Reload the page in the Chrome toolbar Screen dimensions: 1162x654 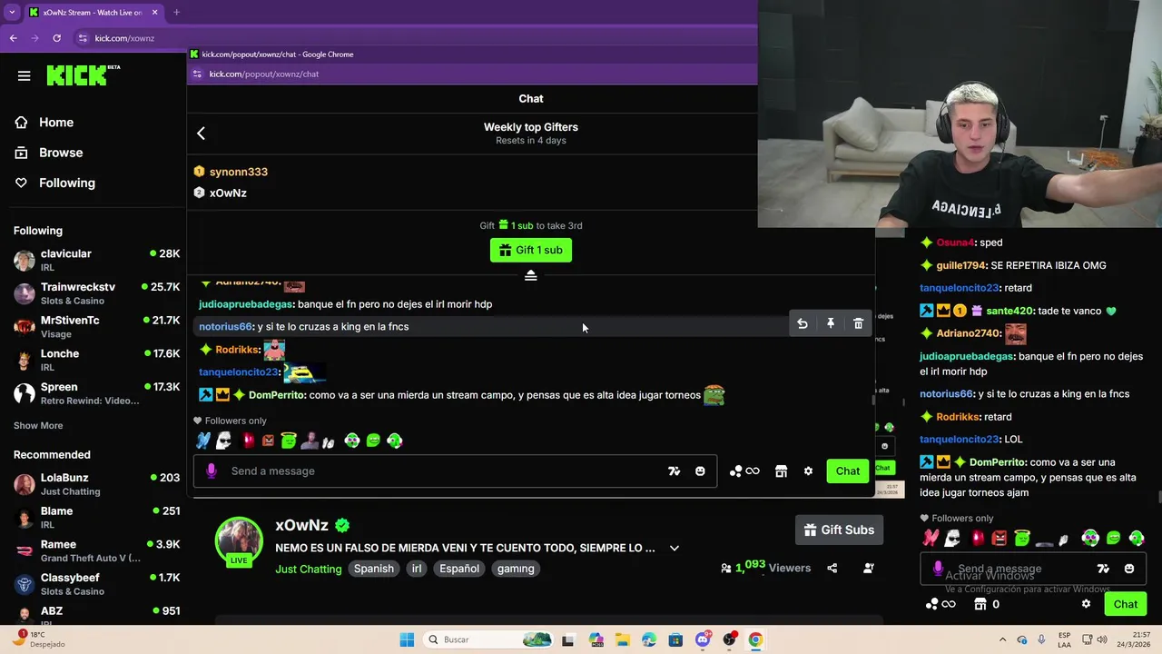point(56,38)
